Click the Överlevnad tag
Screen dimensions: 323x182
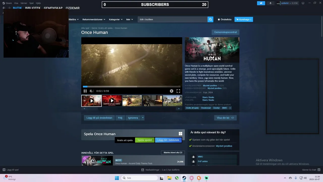point(206,108)
